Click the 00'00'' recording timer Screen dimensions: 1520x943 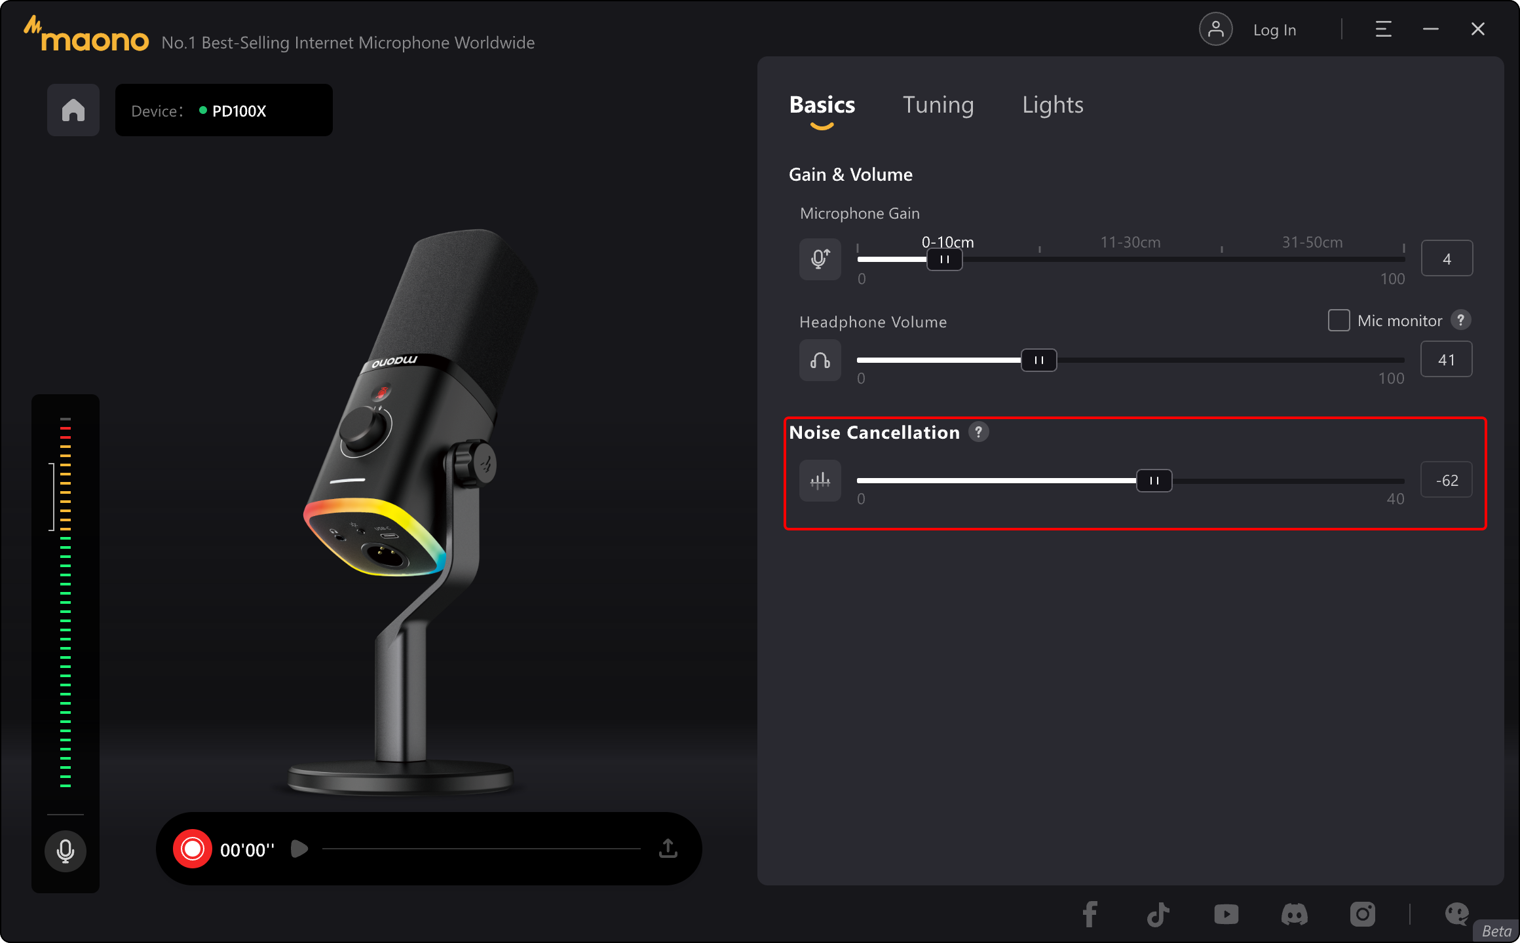click(247, 849)
